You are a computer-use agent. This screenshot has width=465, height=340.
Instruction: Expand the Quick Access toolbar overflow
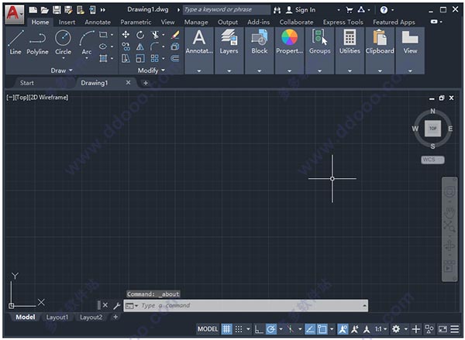(x=102, y=10)
